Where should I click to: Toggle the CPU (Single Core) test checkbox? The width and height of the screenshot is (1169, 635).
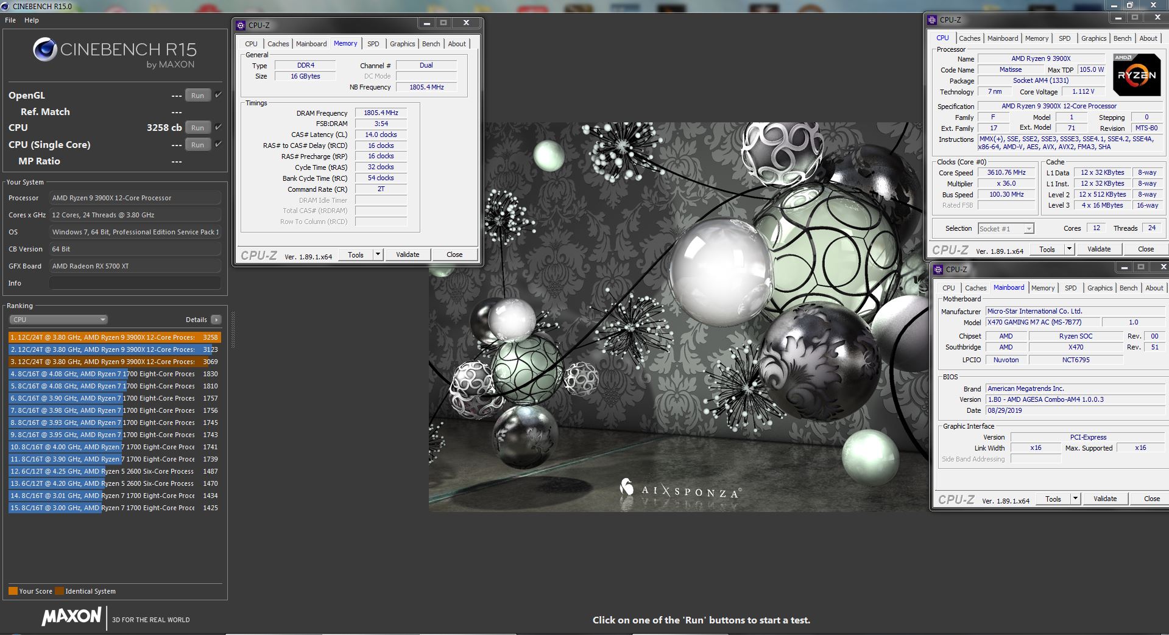tap(218, 144)
